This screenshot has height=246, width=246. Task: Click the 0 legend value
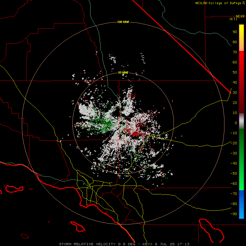pyautogui.click(x=236, y=123)
